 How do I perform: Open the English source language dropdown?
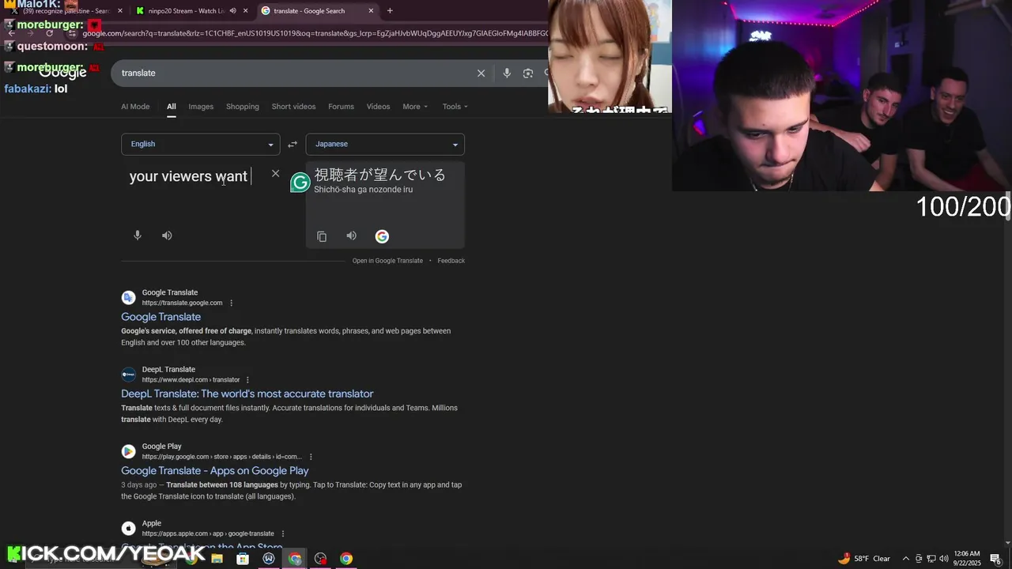pyautogui.click(x=200, y=144)
